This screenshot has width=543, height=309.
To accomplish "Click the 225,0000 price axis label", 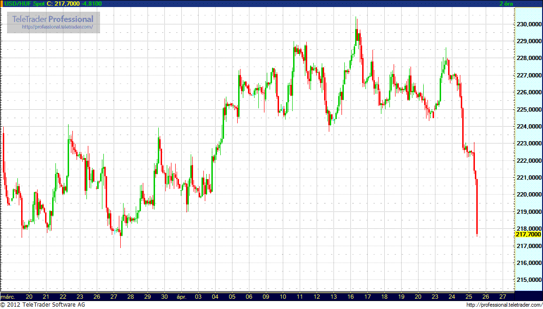I will [x=529, y=110].
